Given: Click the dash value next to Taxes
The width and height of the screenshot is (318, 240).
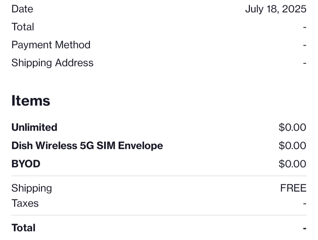Looking at the screenshot, I should point(304,204).
